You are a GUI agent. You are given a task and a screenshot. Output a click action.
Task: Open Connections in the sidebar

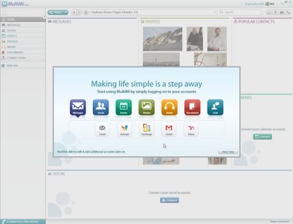pyautogui.click(x=23, y=58)
